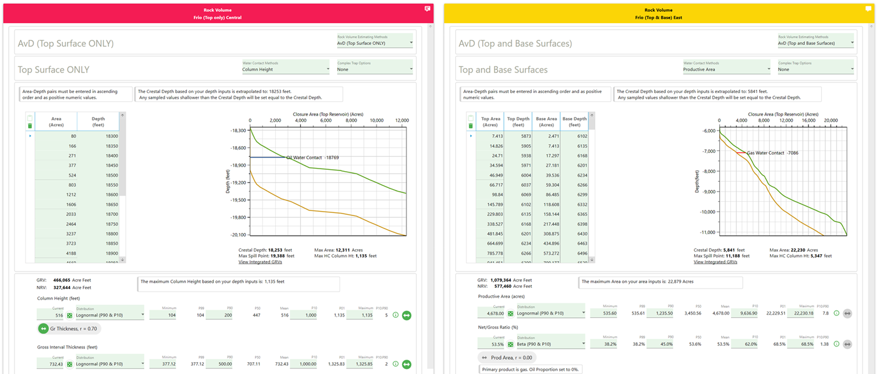This screenshot has height=374, width=878.
Task: Click the info icon on Column Height row
Action: (x=396, y=315)
